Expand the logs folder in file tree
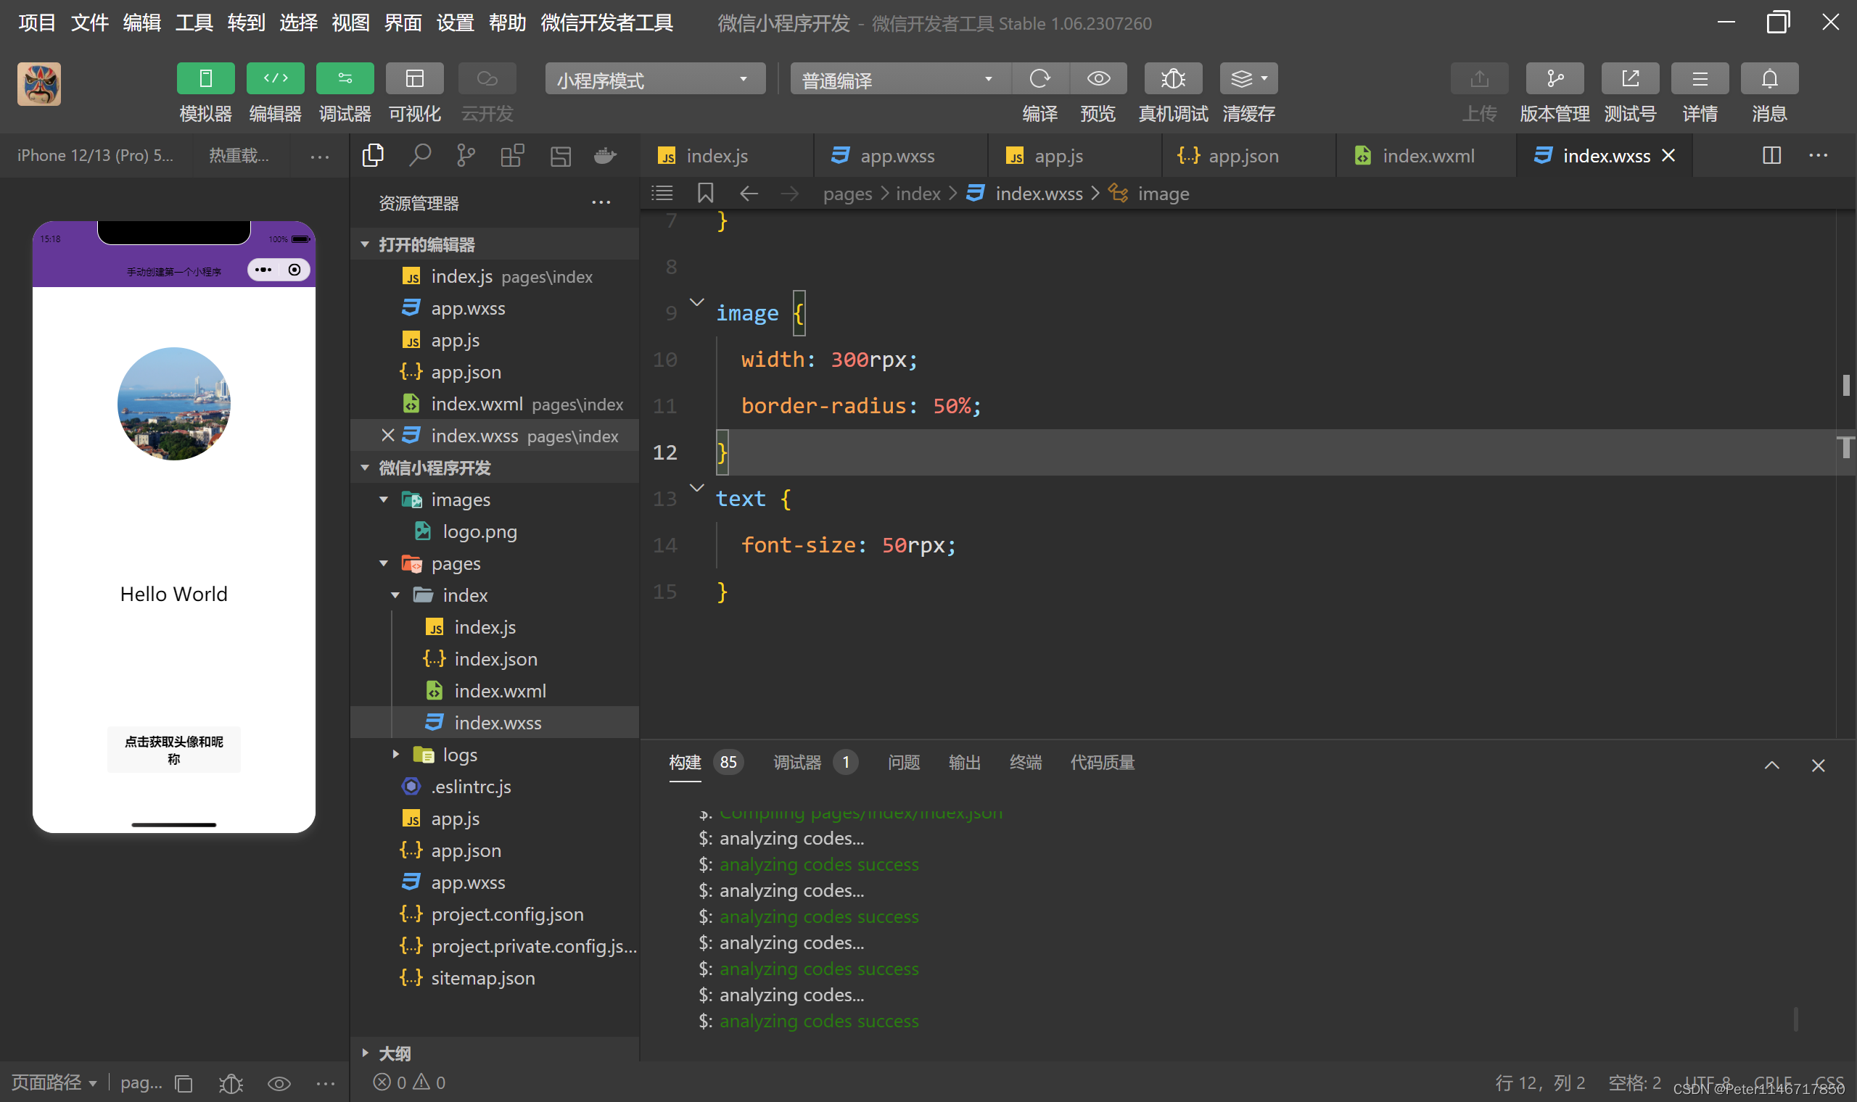Viewport: 1857px width, 1102px height. pyautogui.click(x=460, y=755)
